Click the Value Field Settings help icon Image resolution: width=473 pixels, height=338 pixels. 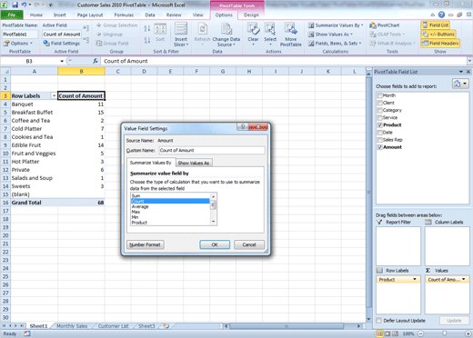[x=243, y=126]
